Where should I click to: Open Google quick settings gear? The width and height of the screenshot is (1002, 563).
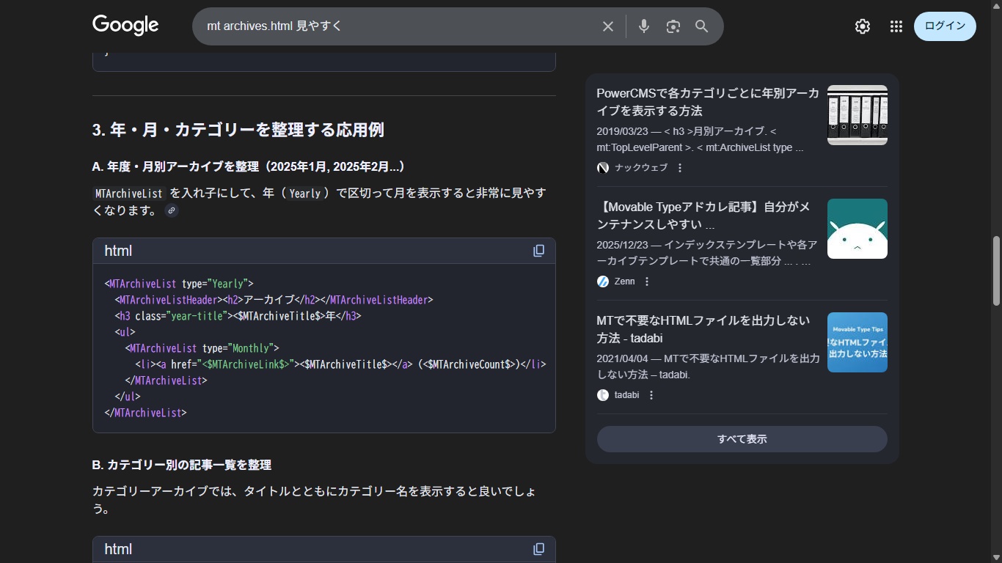pyautogui.click(x=862, y=26)
